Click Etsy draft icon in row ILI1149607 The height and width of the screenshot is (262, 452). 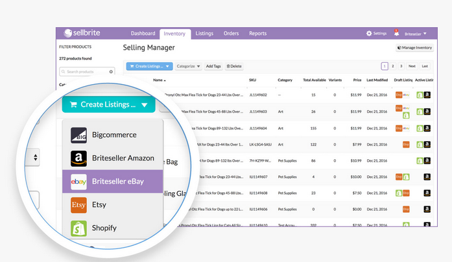[x=399, y=177]
